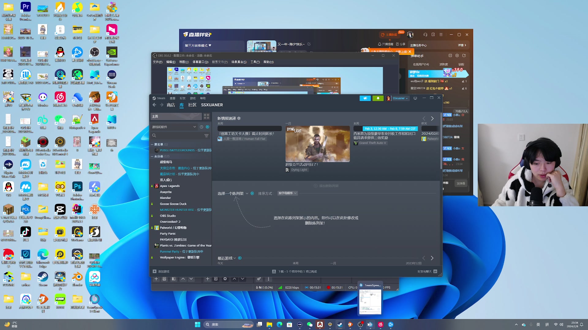The height and width of the screenshot is (330, 588).
Task: Click the play-filter icon beside 最近游戏
Action: [240, 258]
